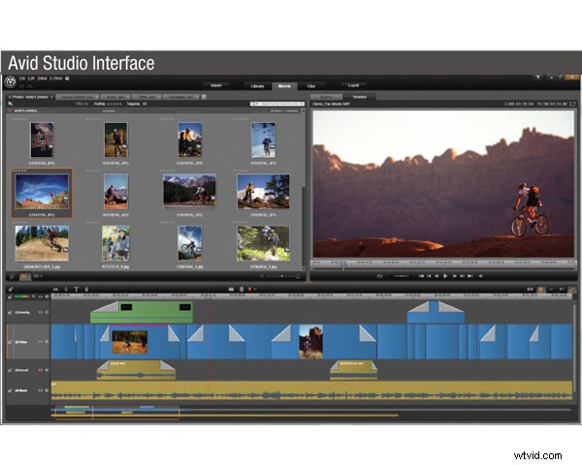Close the second library tab with its x

click(x=96, y=97)
